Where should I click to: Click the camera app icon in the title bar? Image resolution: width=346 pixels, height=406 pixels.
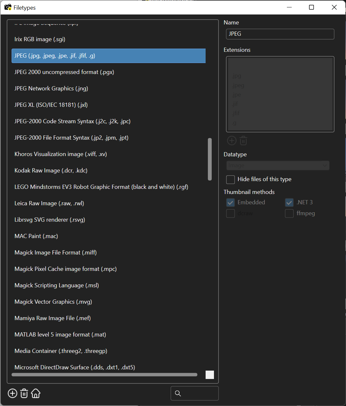(7, 7)
